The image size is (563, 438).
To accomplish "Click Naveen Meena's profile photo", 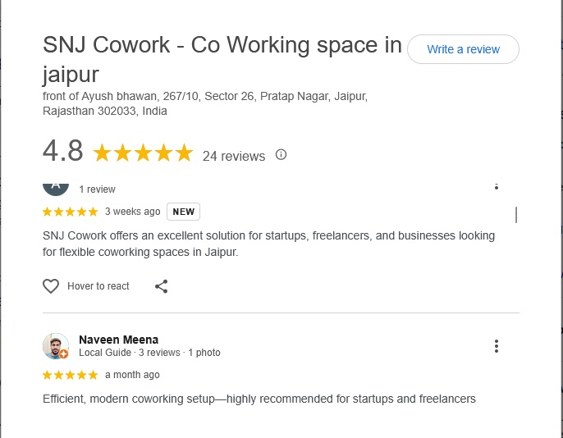I will [x=55, y=346].
